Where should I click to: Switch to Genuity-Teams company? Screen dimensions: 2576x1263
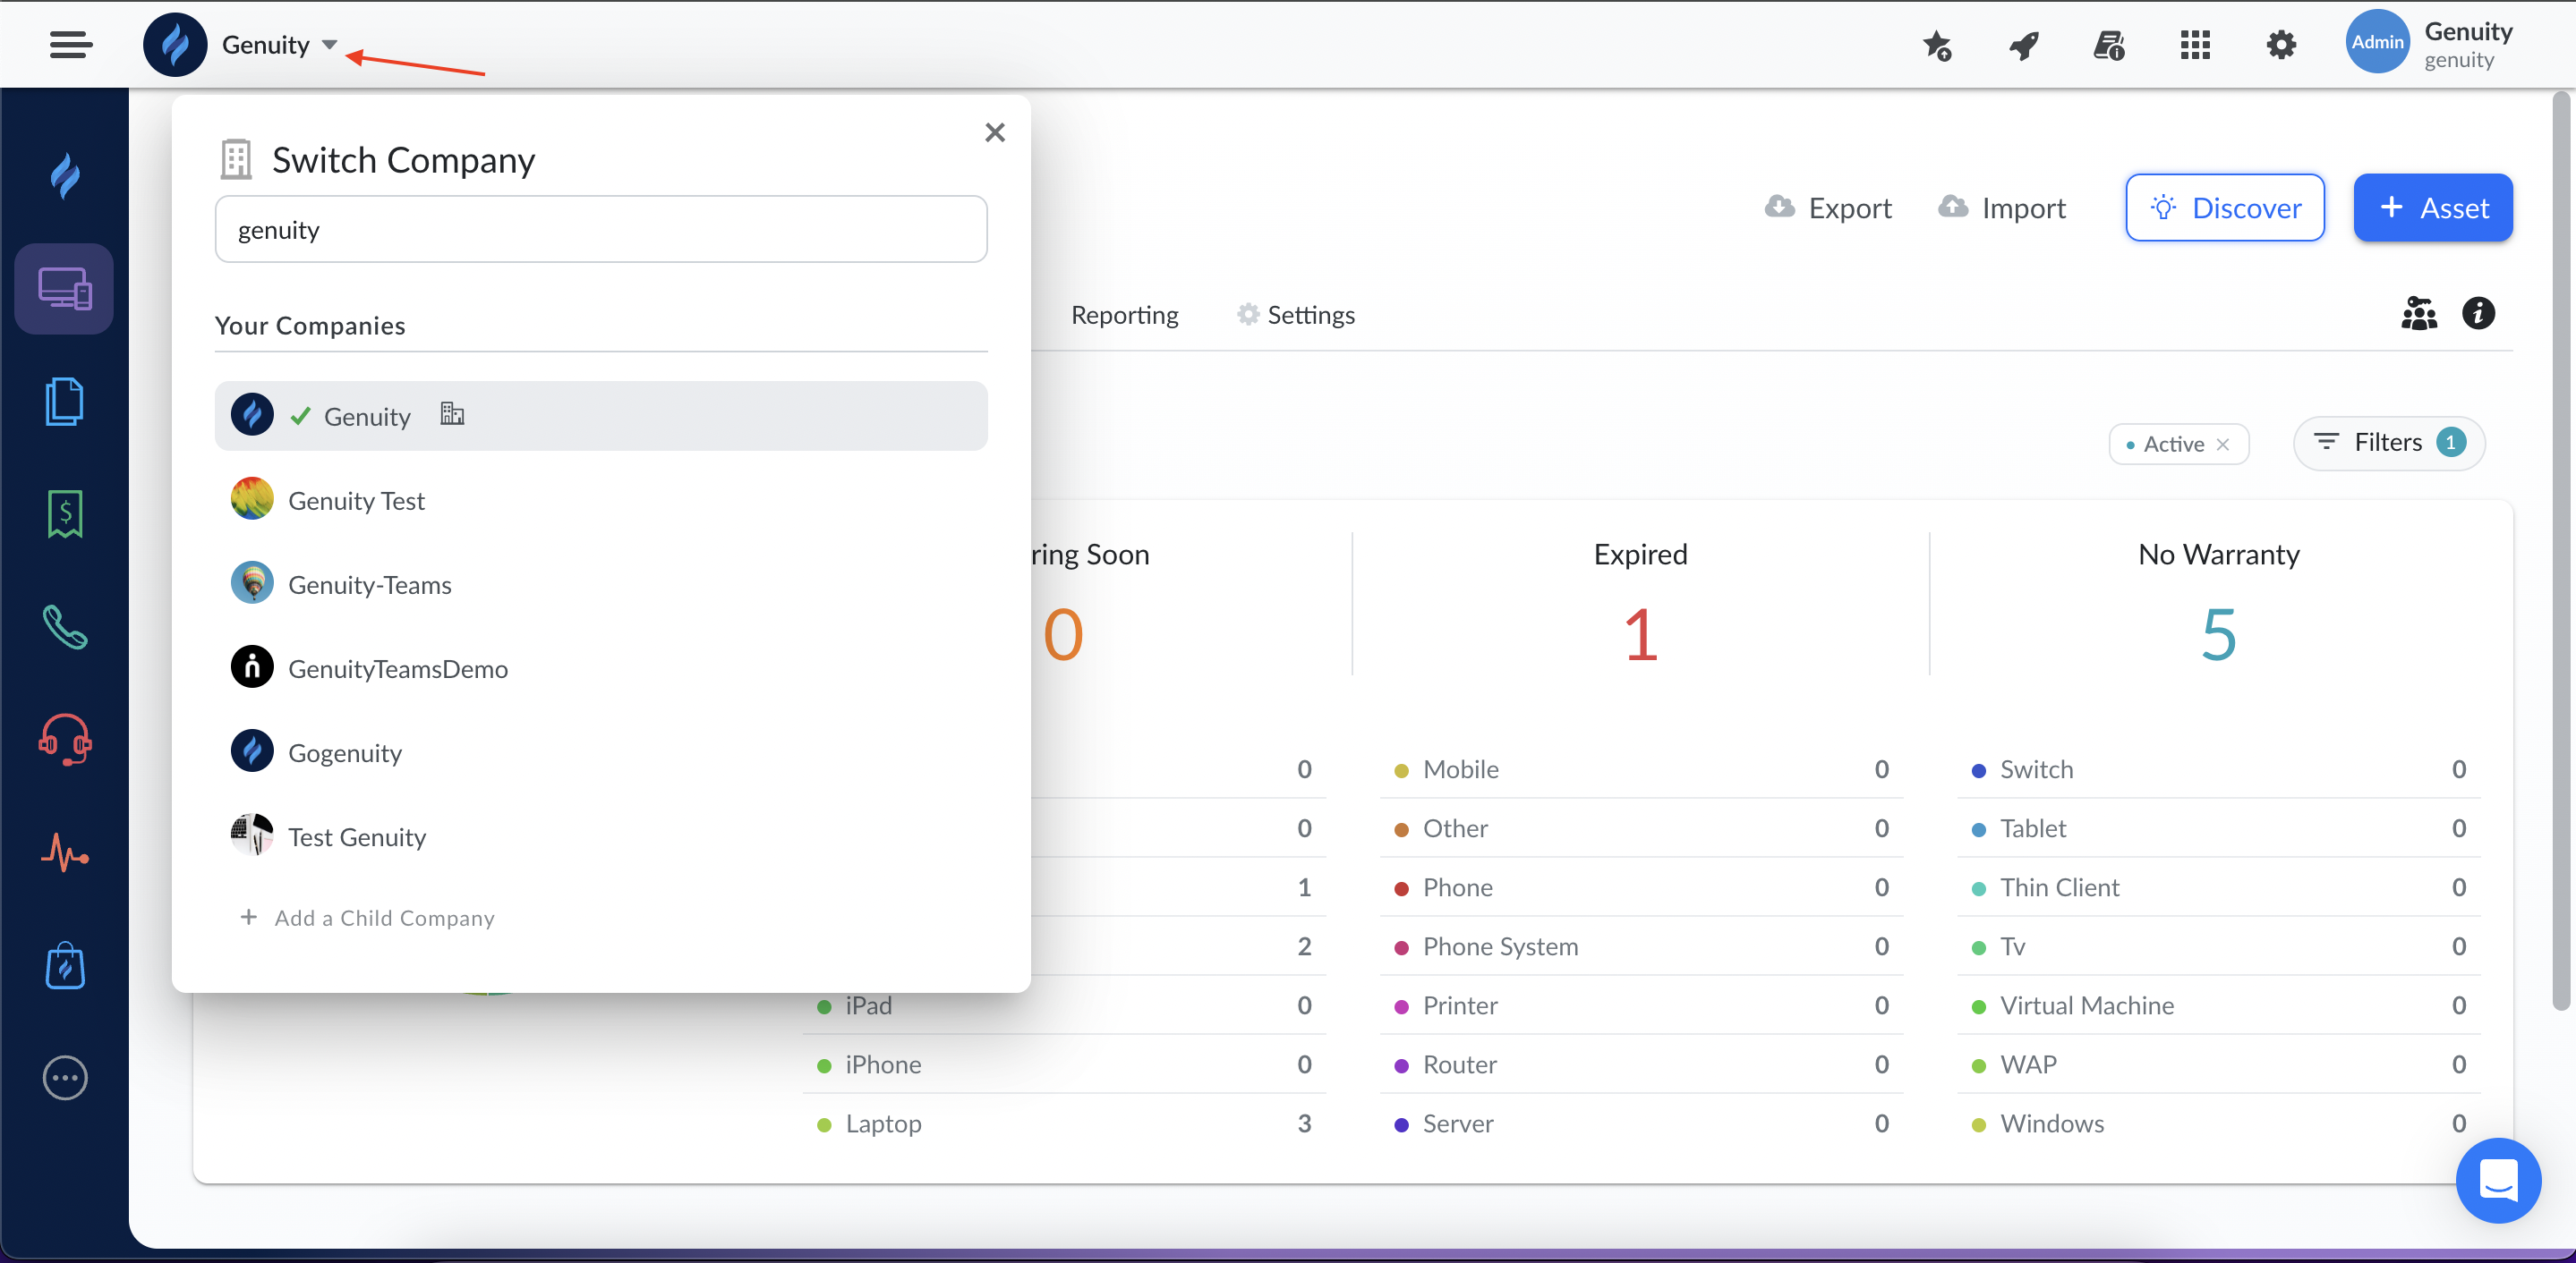pyautogui.click(x=601, y=583)
